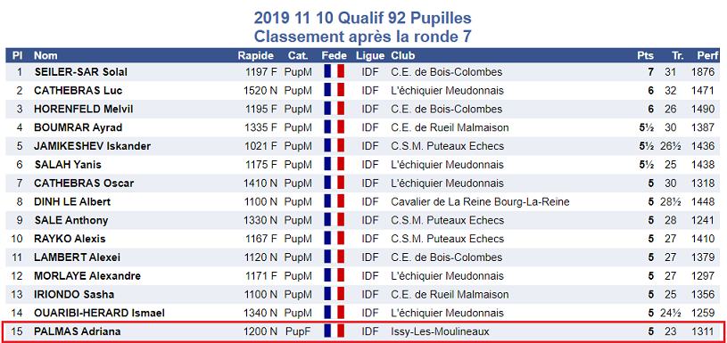Select player name JAMIKESHEV Iskander
The image size is (727, 343).
pyautogui.click(x=92, y=146)
